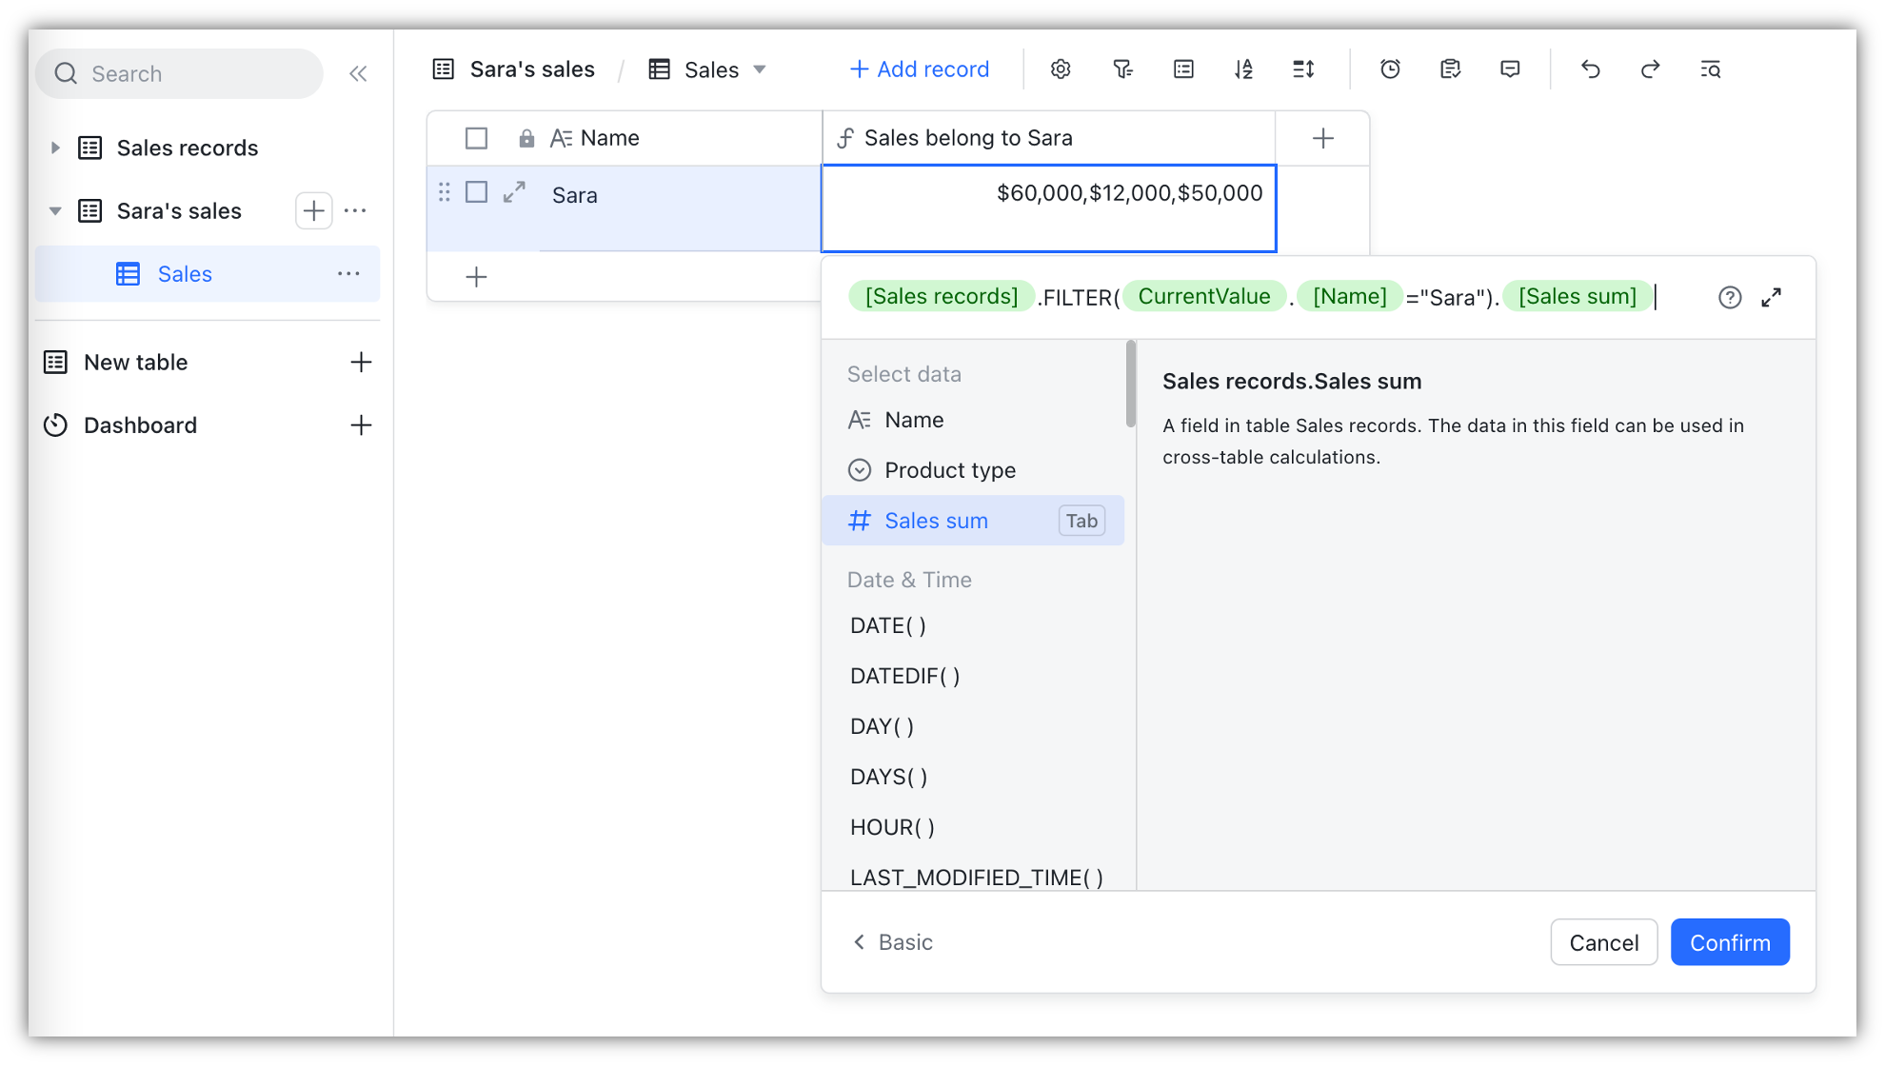This screenshot has width=1885, height=1066.
Task: Click the filter icon in toolbar
Action: pyautogui.click(x=1122, y=69)
